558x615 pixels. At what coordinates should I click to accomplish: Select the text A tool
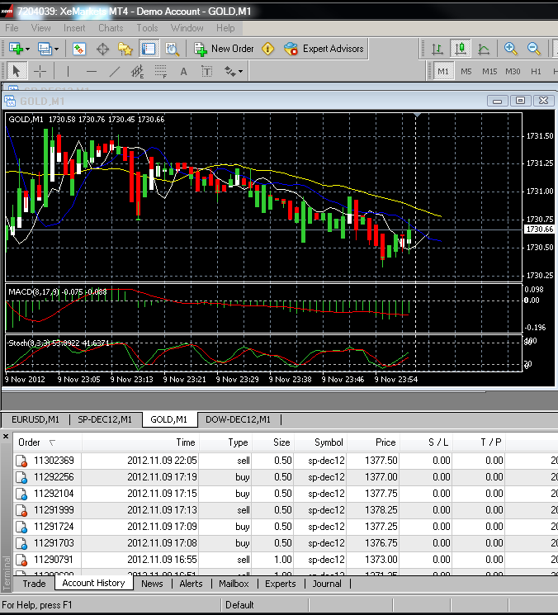pos(183,71)
